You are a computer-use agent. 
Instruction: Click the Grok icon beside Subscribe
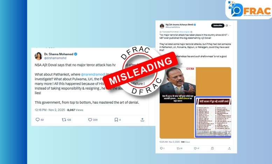coord(226,25)
